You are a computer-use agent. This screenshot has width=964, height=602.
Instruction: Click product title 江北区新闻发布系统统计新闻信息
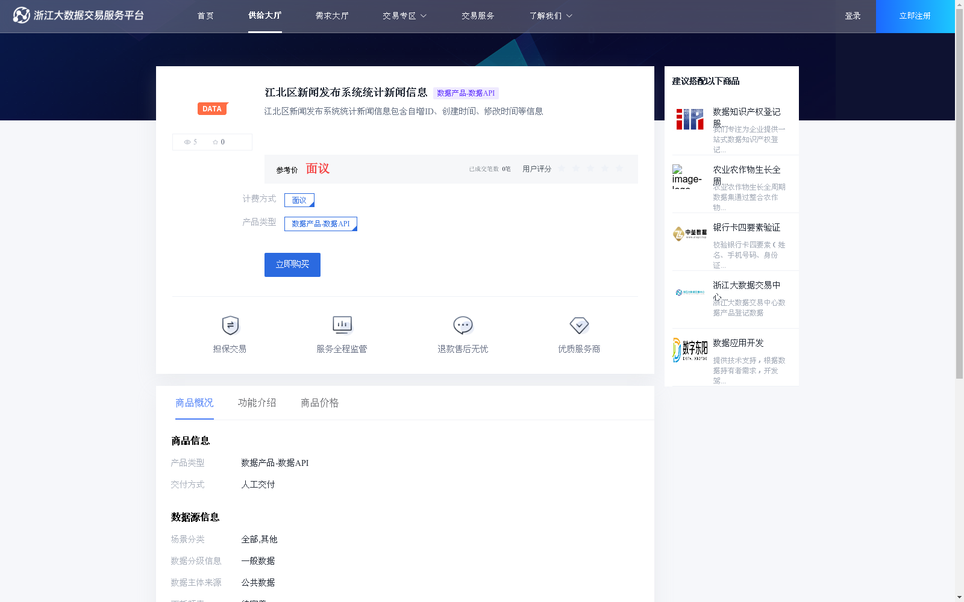coord(346,92)
